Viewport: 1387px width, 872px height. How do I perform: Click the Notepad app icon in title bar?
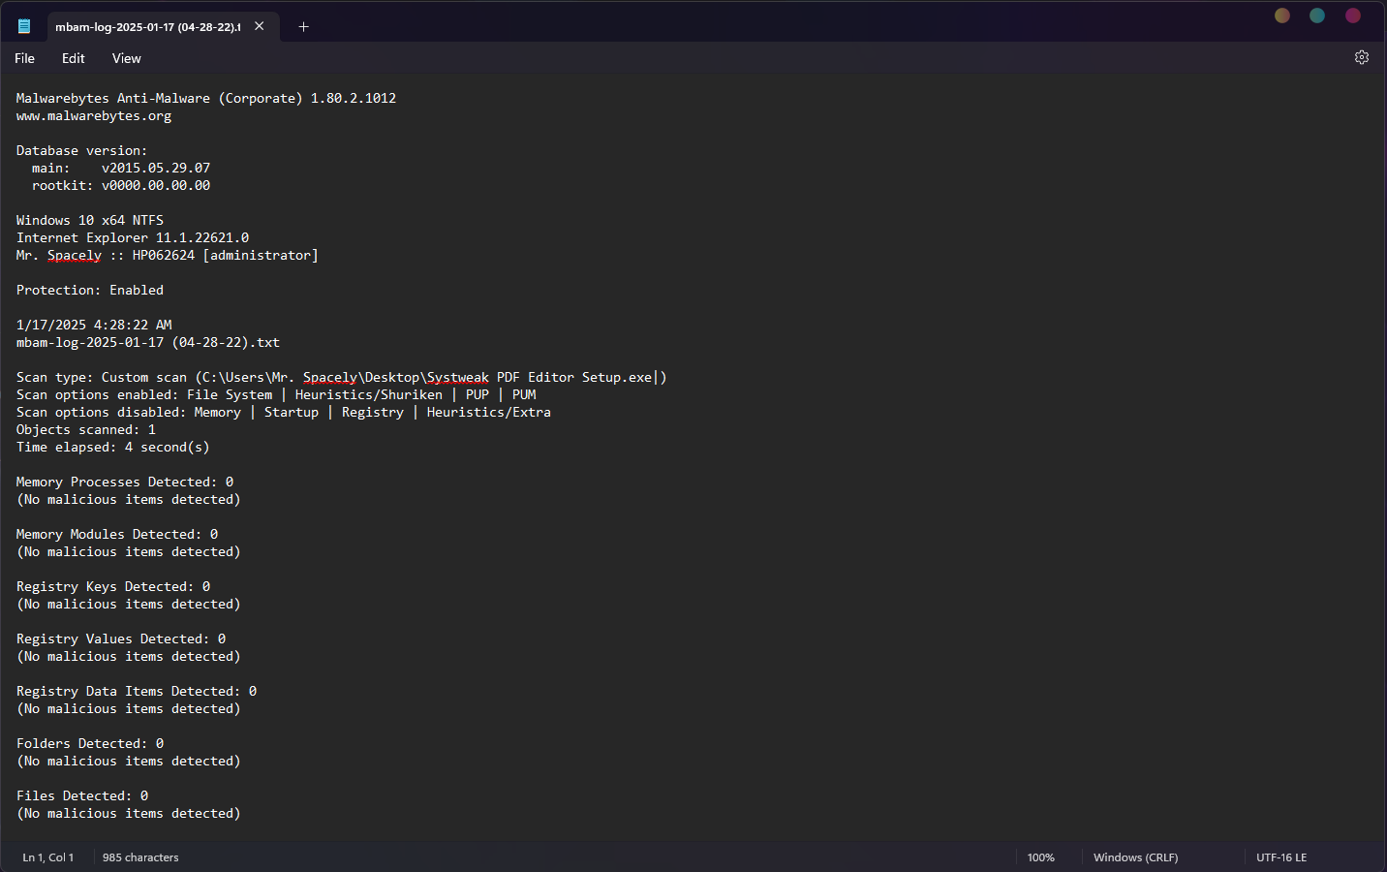[x=24, y=26]
